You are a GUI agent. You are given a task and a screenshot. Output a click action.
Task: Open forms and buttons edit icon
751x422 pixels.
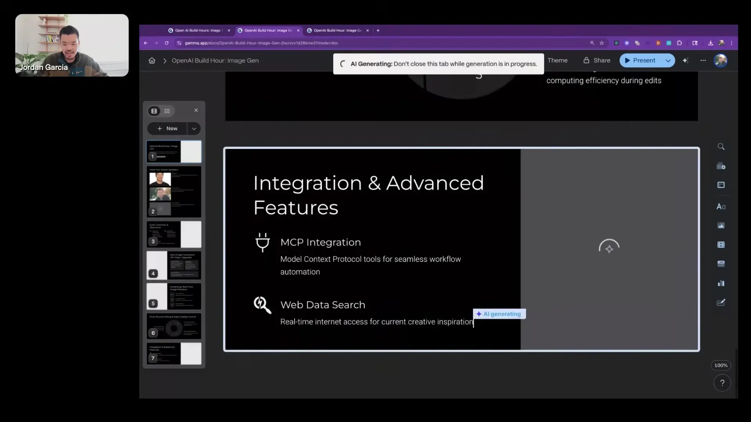[x=721, y=302]
